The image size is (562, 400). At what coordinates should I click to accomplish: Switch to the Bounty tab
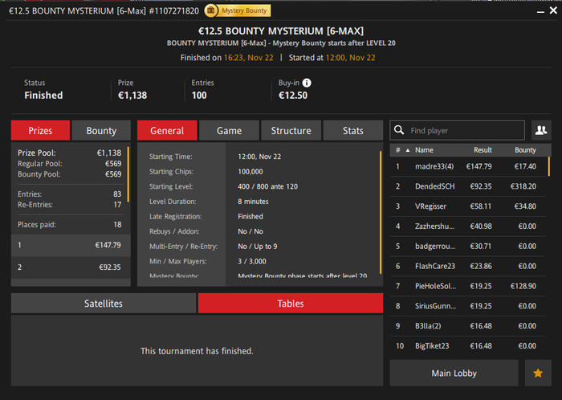101,130
